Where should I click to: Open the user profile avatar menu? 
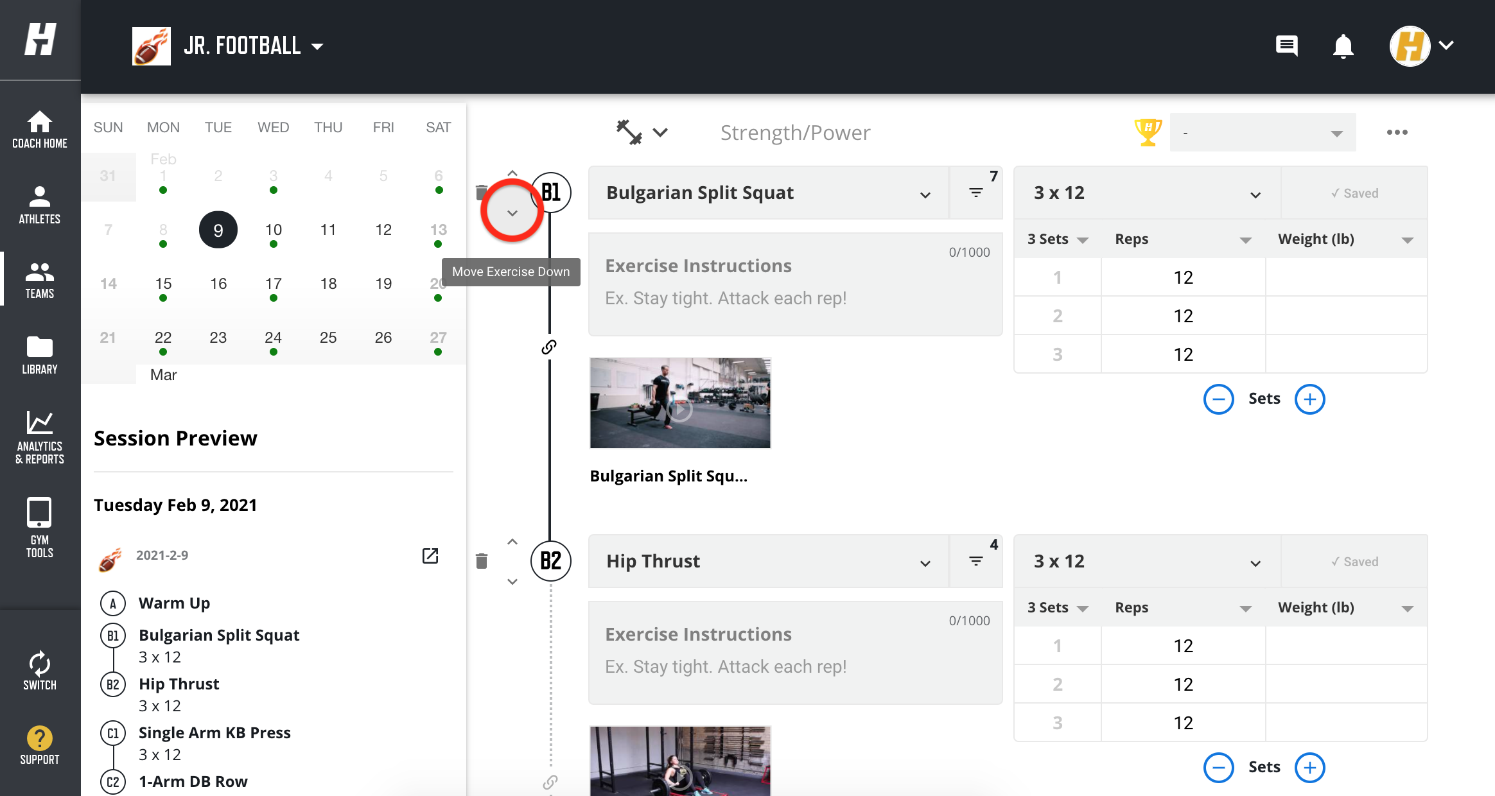[1421, 46]
